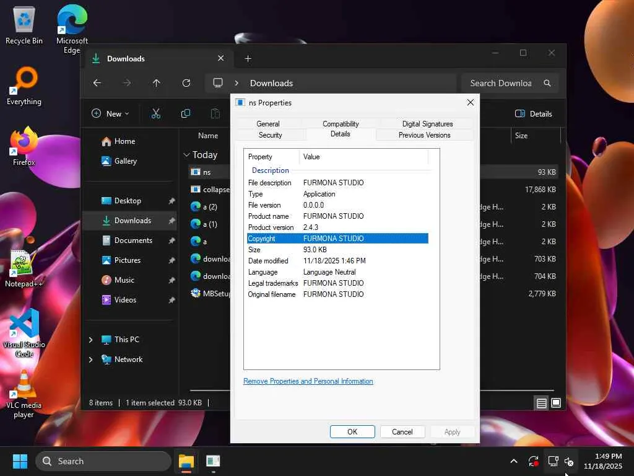Click Cancel in ns Properties
634x476 pixels.
402,432
